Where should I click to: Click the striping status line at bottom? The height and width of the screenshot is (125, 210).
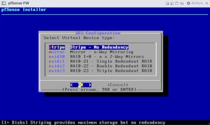[x=83, y=122]
